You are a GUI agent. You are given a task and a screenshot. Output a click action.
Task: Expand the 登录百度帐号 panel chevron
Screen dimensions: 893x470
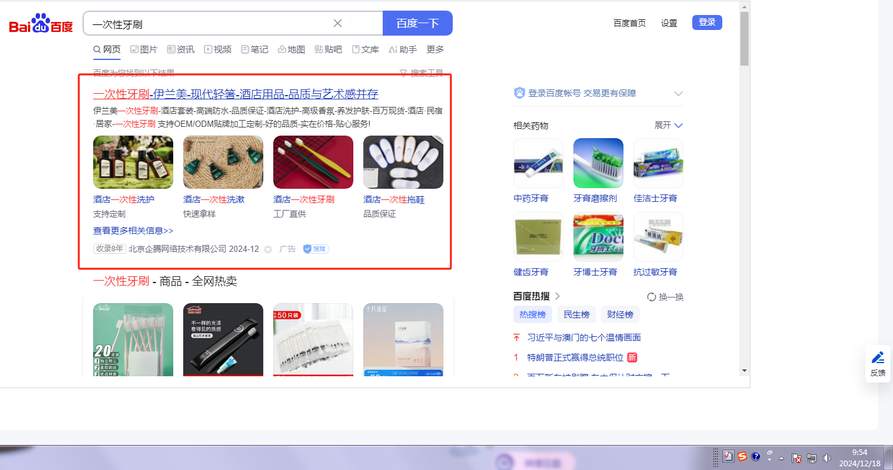679,93
